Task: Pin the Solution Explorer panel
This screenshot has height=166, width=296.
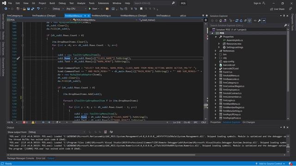Action: 284,16
